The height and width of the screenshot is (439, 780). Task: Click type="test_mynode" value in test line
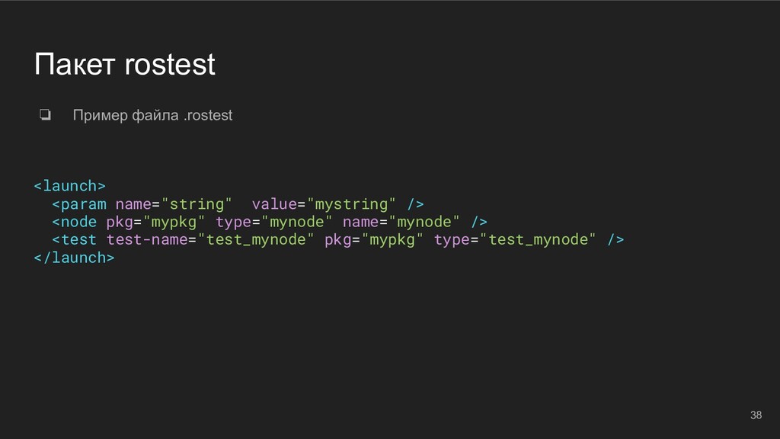(x=538, y=239)
